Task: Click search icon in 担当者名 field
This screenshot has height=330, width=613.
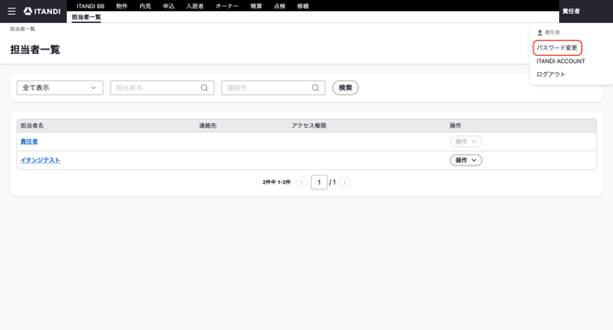Action: point(204,88)
